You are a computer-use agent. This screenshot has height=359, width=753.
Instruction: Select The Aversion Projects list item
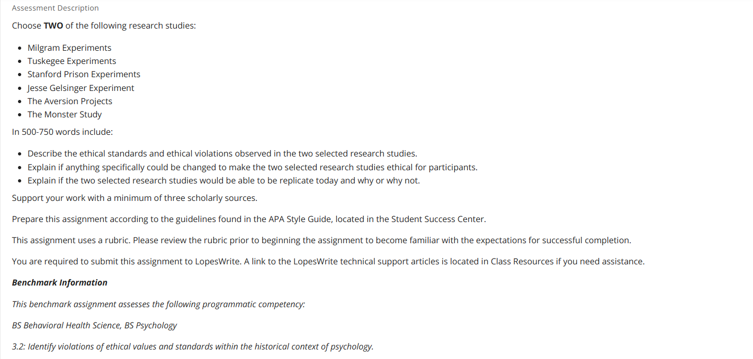pyautogui.click(x=70, y=101)
